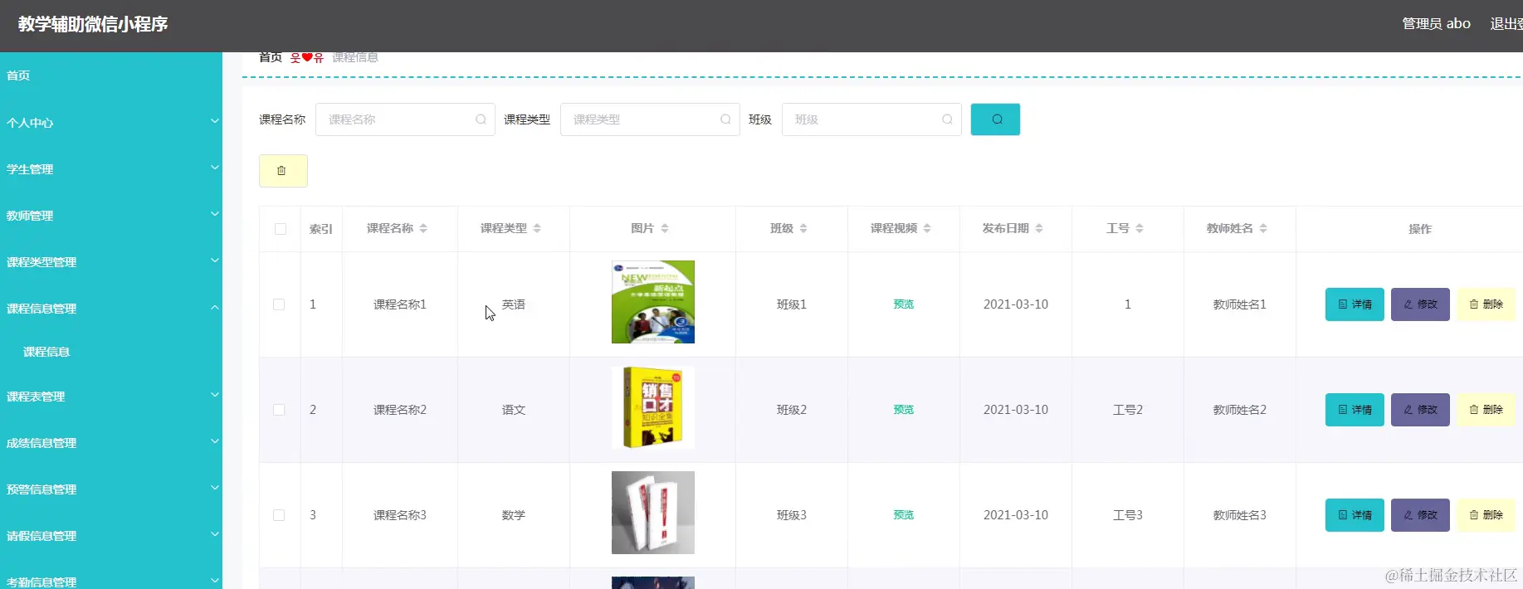Click date 2021-03-10 in 课程名称1 row

[x=1016, y=304]
